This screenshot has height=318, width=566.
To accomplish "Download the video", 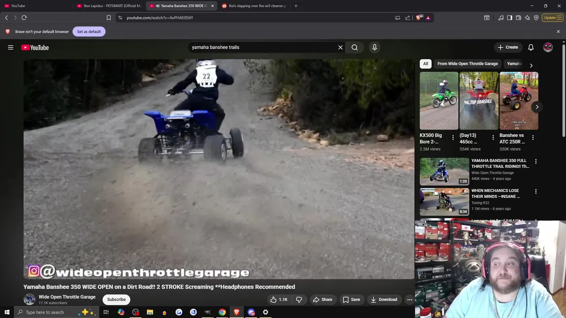I will (x=384, y=299).
